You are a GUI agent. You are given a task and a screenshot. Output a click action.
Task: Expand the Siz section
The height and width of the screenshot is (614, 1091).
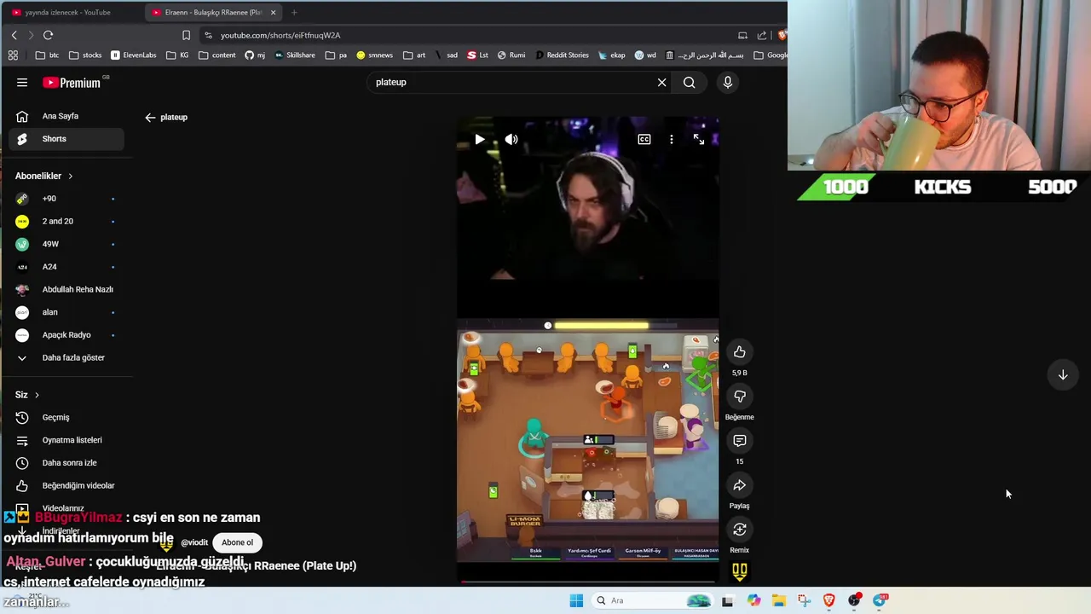point(27,395)
